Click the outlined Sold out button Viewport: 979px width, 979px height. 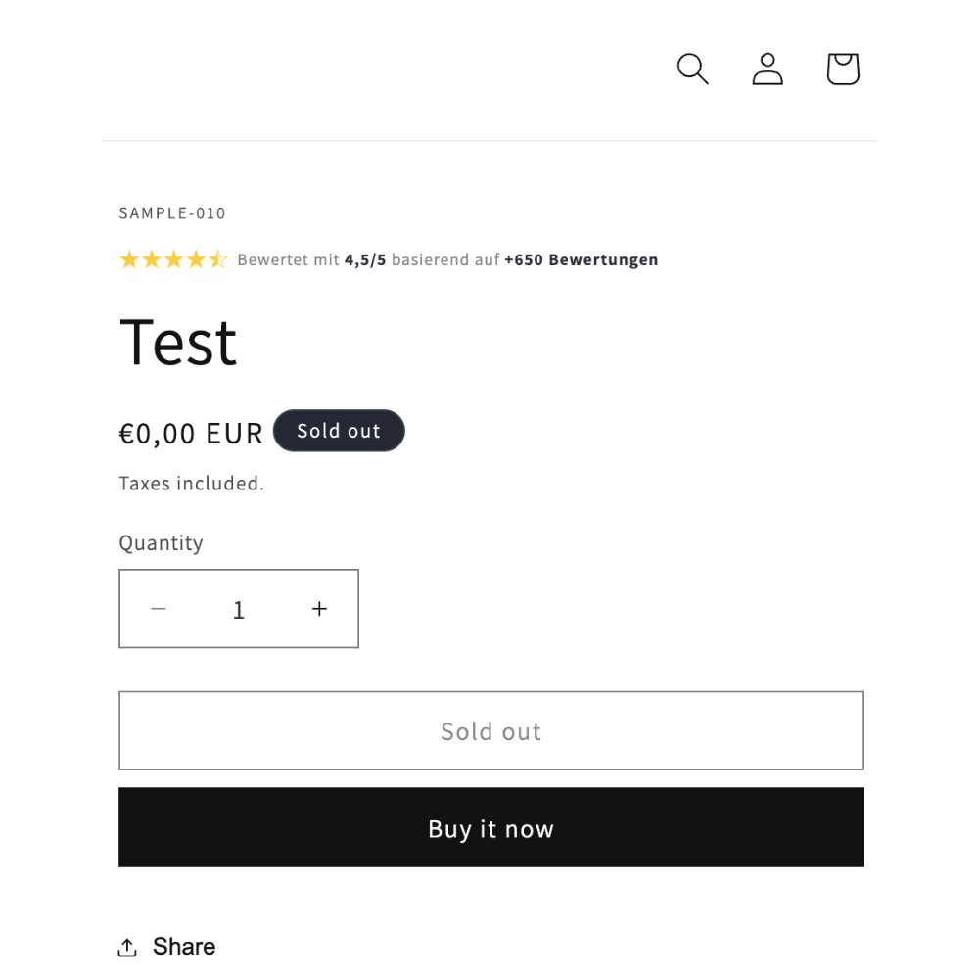click(x=491, y=730)
